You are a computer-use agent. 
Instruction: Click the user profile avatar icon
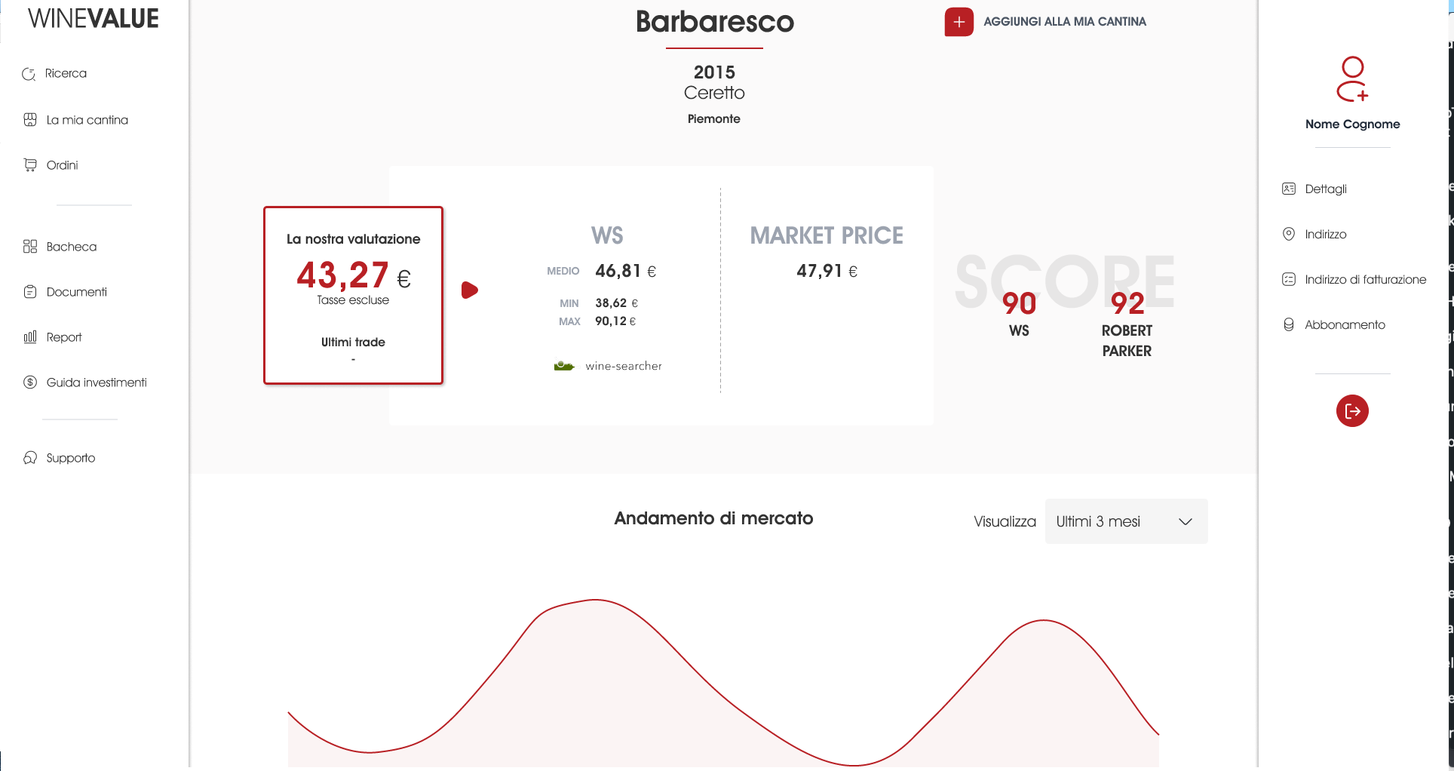tap(1352, 78)
